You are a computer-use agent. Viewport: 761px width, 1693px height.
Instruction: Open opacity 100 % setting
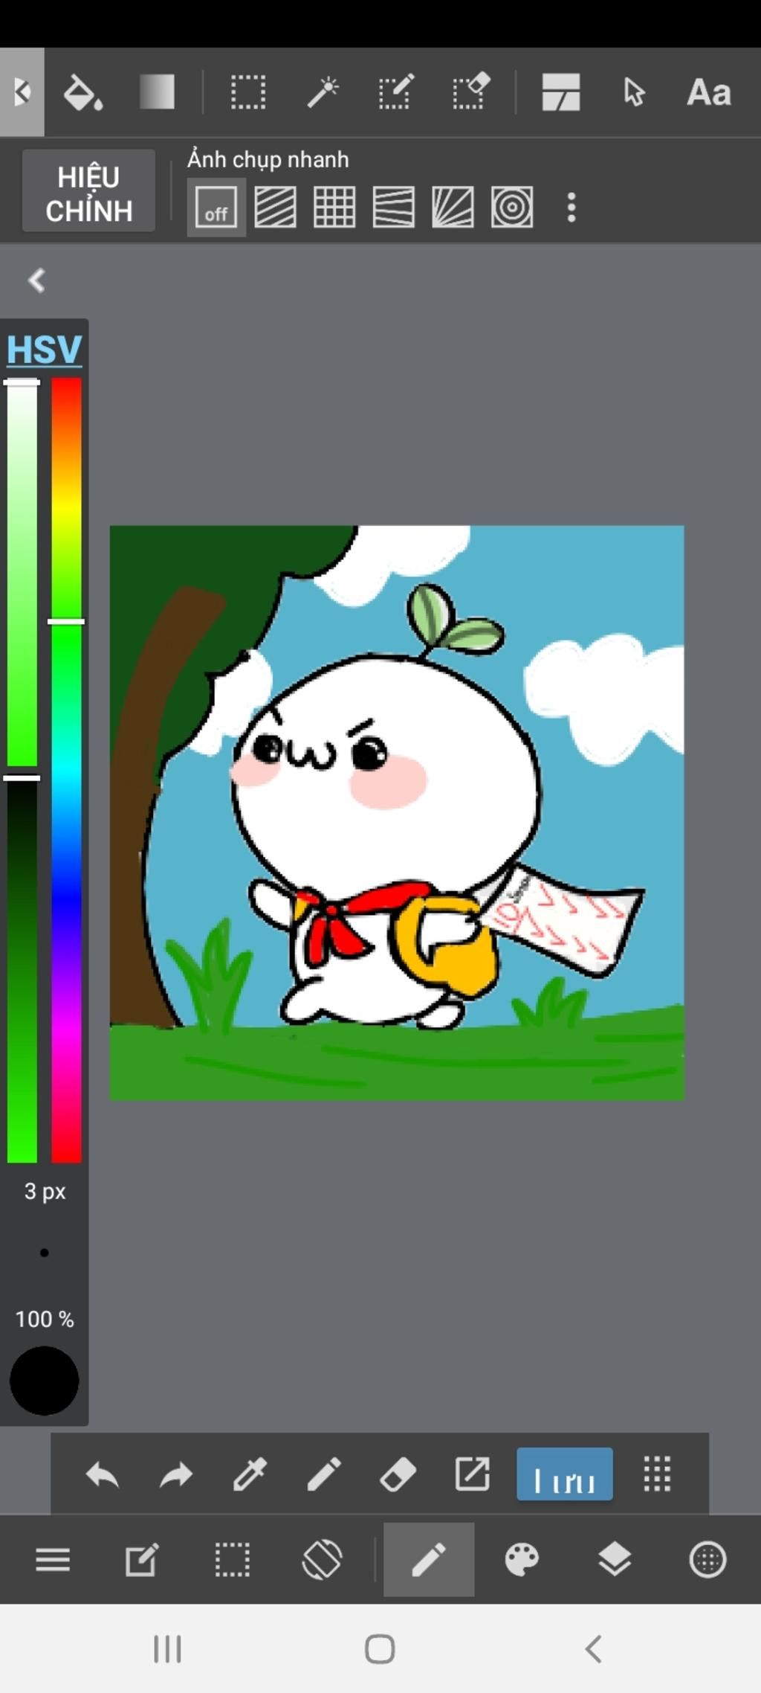45,1320
